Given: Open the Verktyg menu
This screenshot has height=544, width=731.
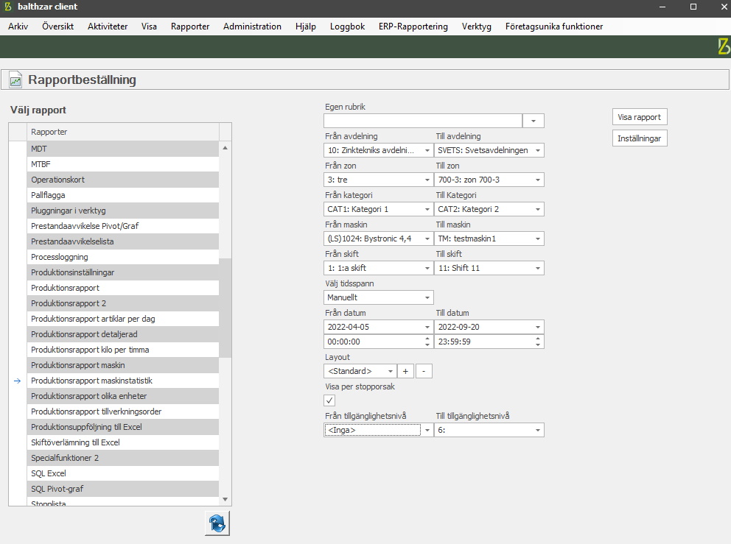Looking at the screenshot, I should (x=477, y=27).
